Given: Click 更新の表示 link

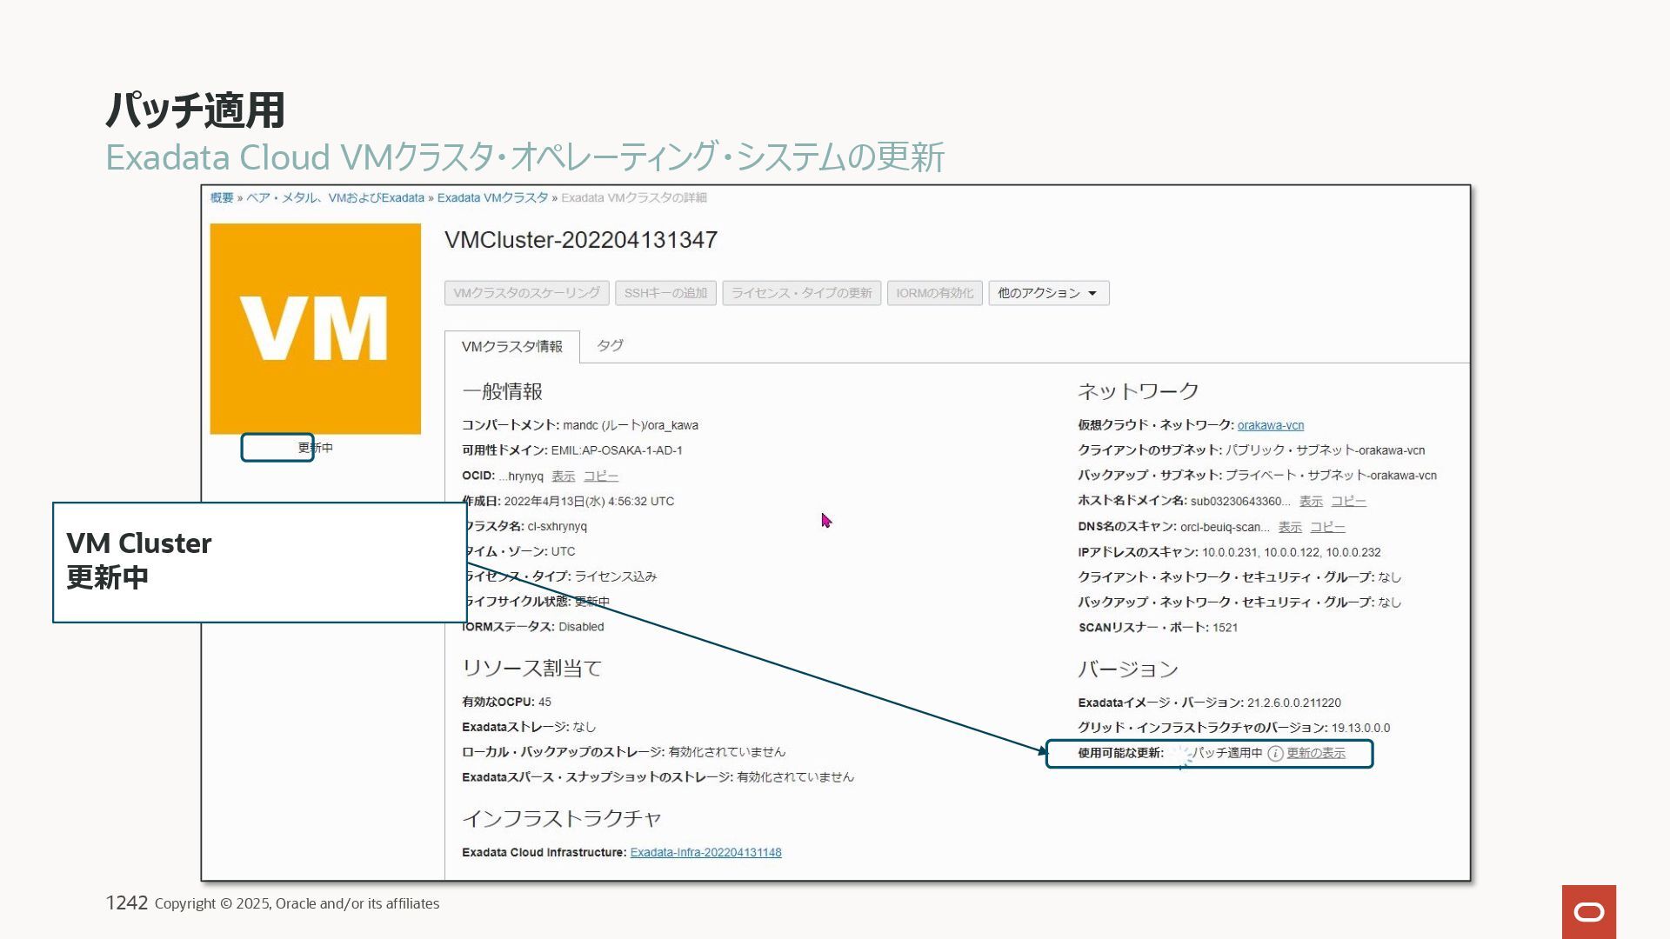Looking at the screenshot, I should point(1315,753).
